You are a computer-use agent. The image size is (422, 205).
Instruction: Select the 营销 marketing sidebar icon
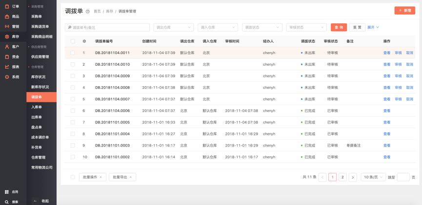(x=7, y=26)
